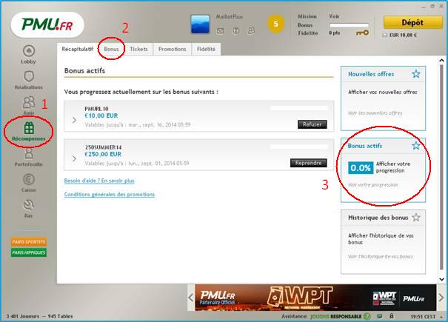Click the MaillotFluo avatar picture
Viewport: 448px width, 322px height.
200,24
